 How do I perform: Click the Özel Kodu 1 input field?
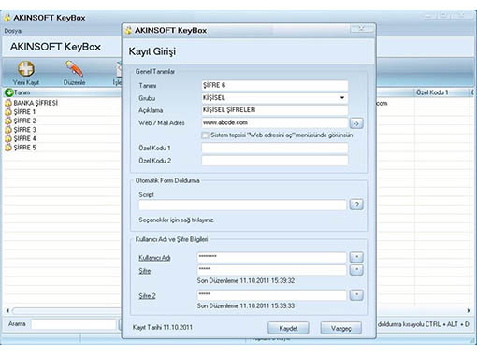[x=275, y=148]
